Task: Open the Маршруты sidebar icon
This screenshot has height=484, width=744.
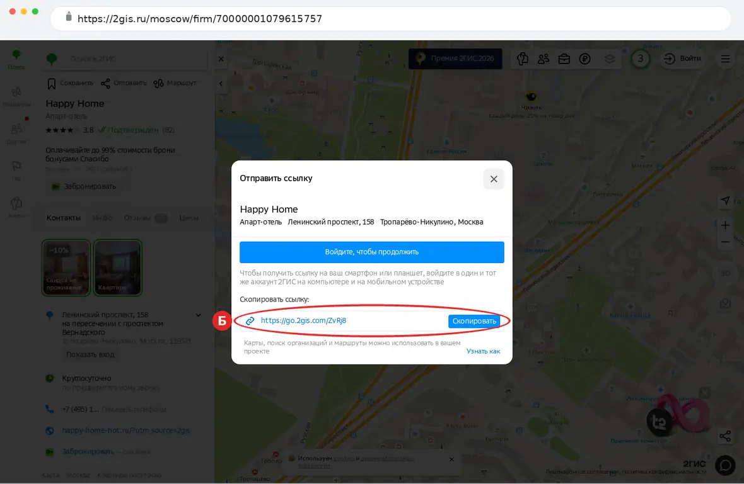Action: pos(16,96)
